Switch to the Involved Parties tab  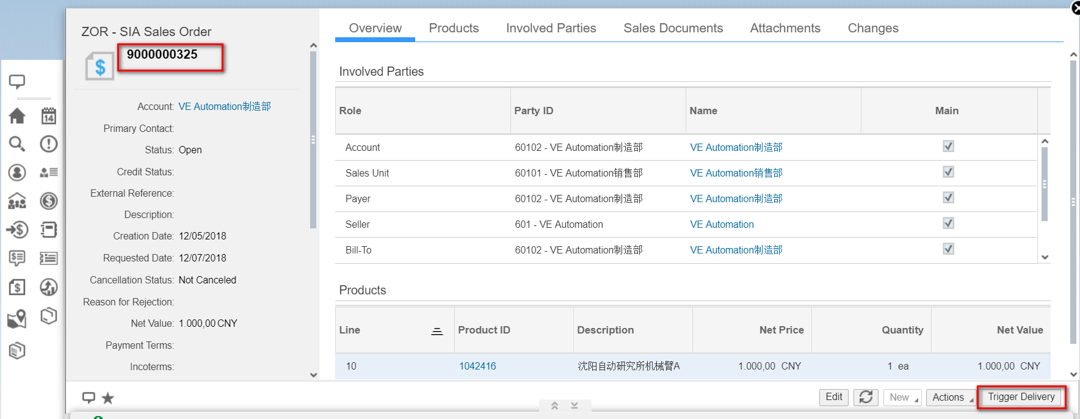click(x=551, y=28)
